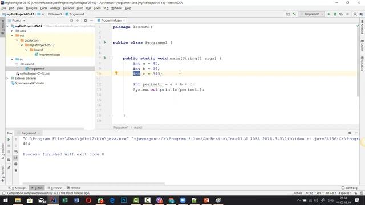The image size is (365, 205).
Task: Click the yellow lightbulb intention icon on line 10
Action: pos(116,73)
